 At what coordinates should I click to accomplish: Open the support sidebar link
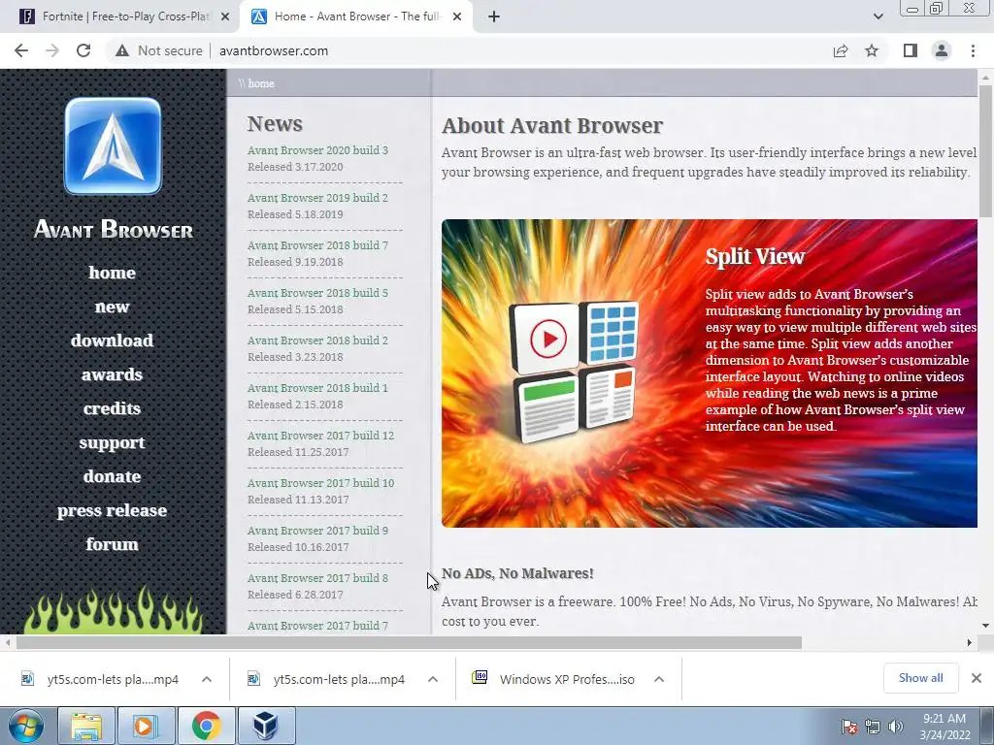click(x=113, y=442)
